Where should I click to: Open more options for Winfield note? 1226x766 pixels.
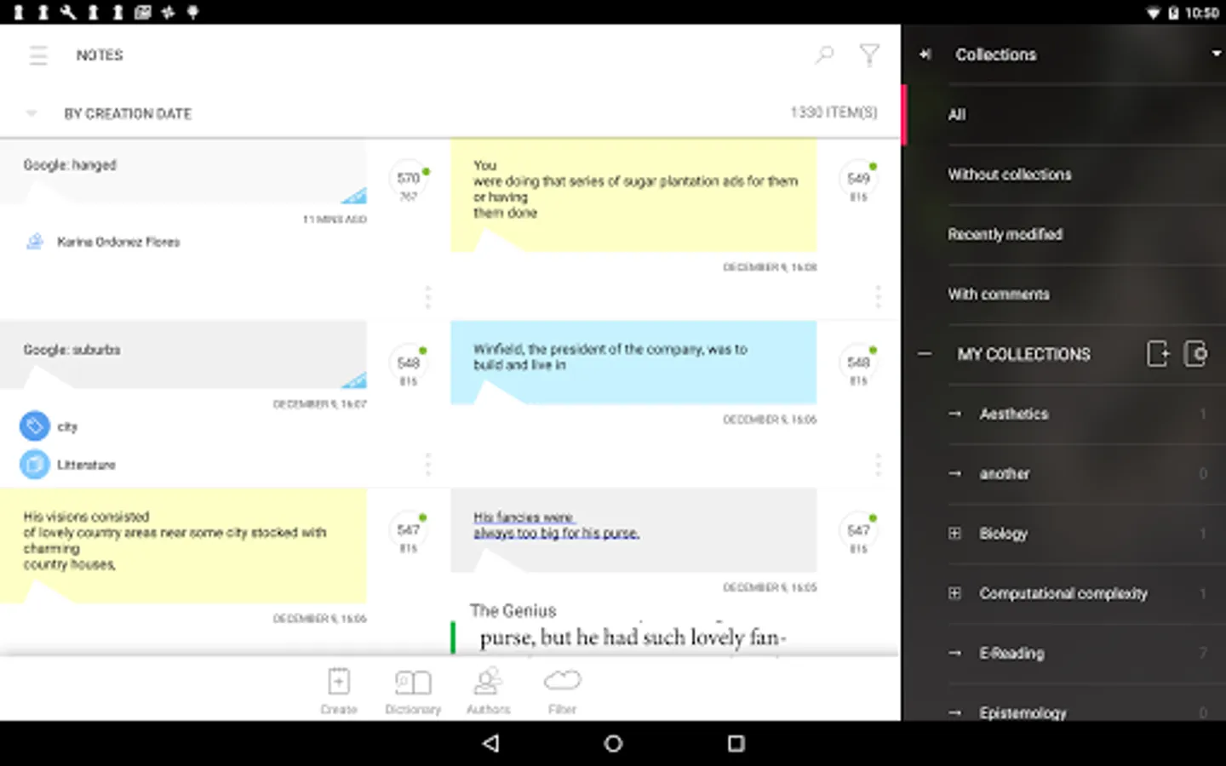pyautogui.click(x=878, y=465)
